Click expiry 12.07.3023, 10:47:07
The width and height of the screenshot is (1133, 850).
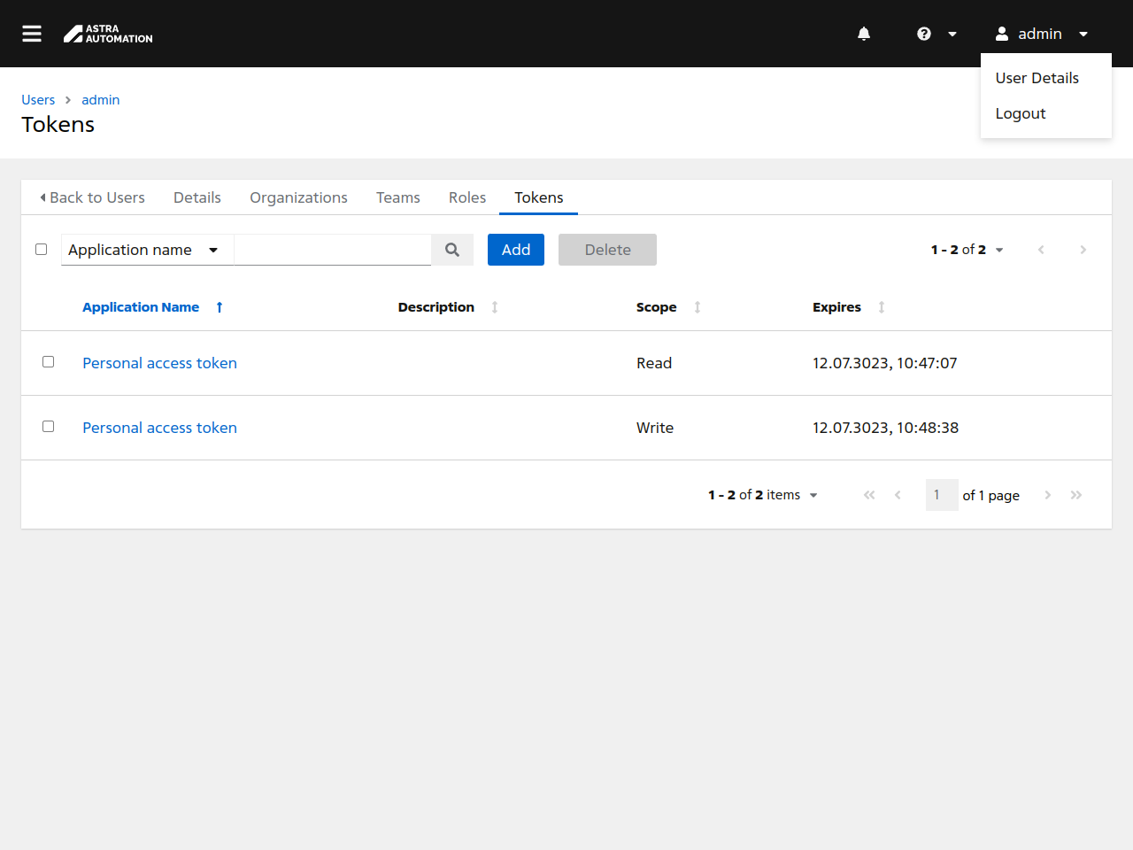tap(885, 363)
